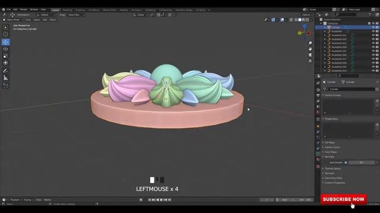Open Modifiers wrench properties tab

(318, 132)
